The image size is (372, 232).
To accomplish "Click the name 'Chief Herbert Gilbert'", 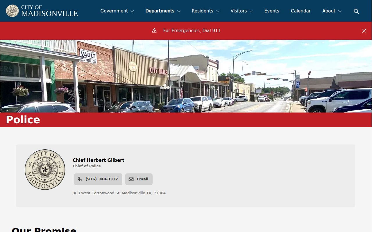I will coord(99,160).
